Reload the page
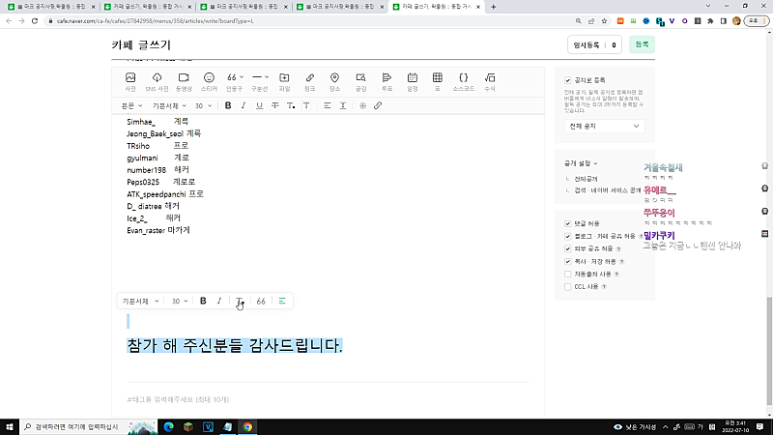Screen dimensions: 773x435 [35, 21]
